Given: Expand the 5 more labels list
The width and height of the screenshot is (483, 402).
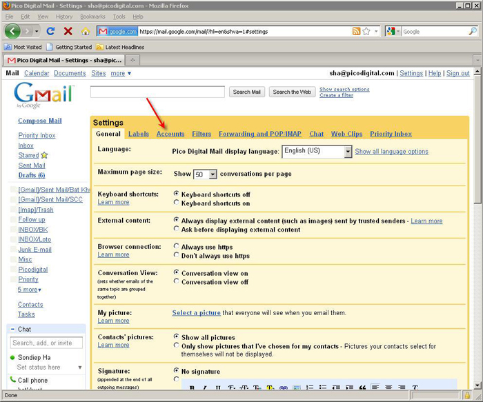Looking at the screenshot, I should [x=29, y=290].
